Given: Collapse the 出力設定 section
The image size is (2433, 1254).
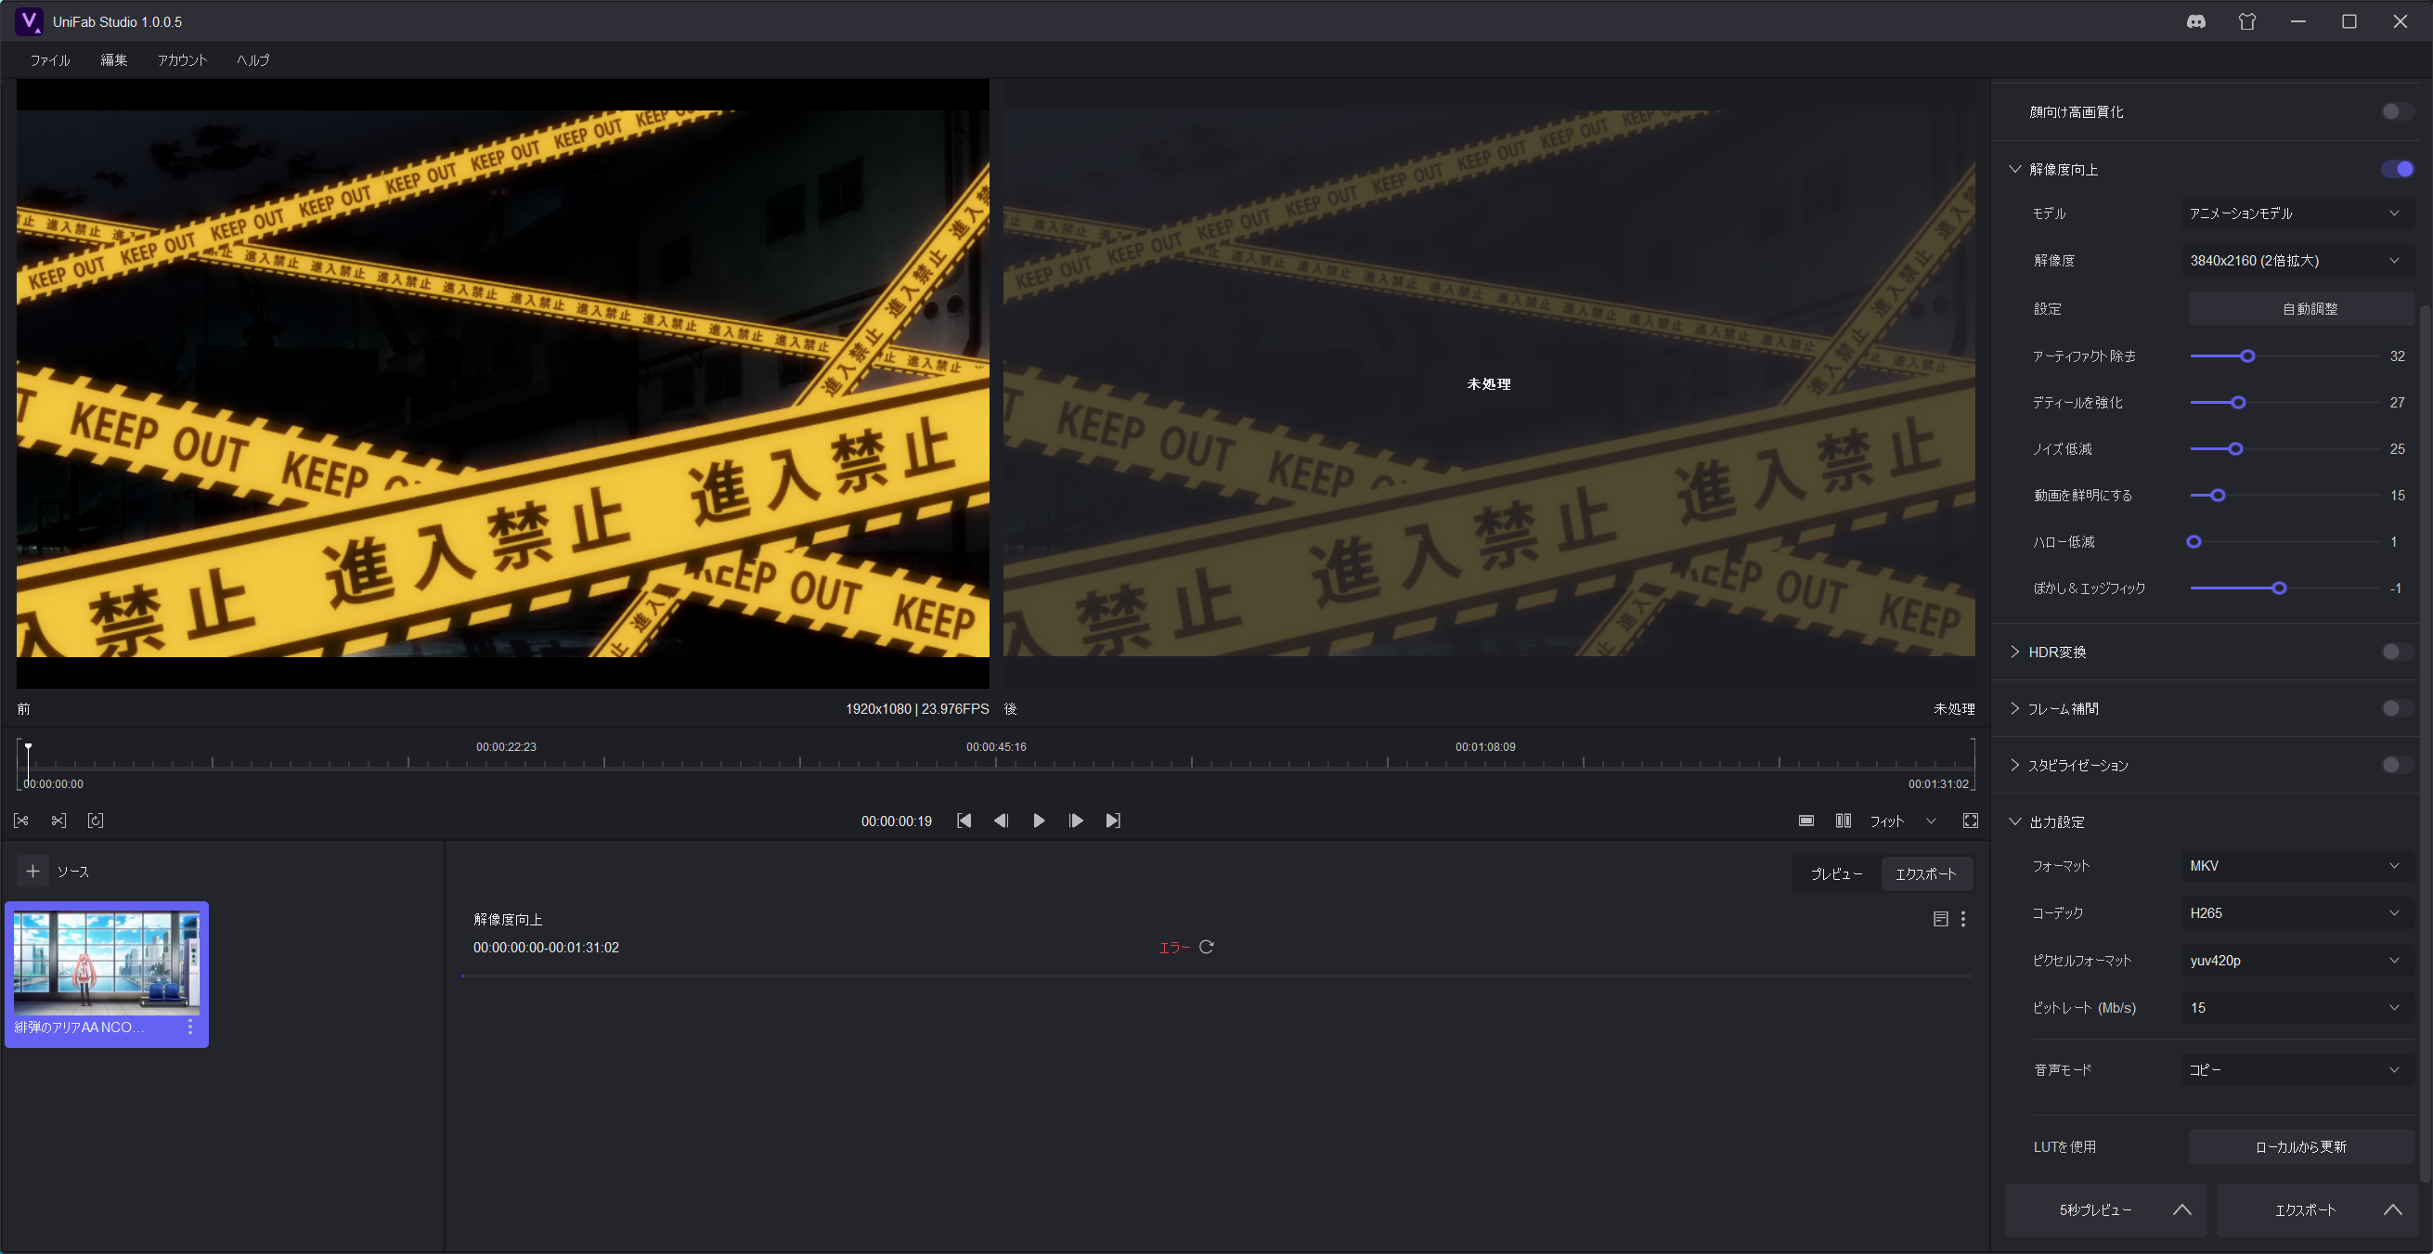Looking at the screenshot, I should point(2014,821).
